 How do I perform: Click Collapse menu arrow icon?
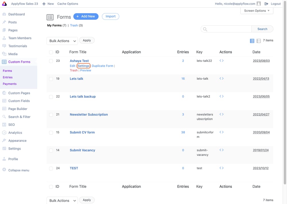point(4,170)
